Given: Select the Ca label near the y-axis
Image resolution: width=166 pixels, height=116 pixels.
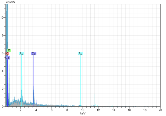Looking at the screenshot, I should [8, 58].
